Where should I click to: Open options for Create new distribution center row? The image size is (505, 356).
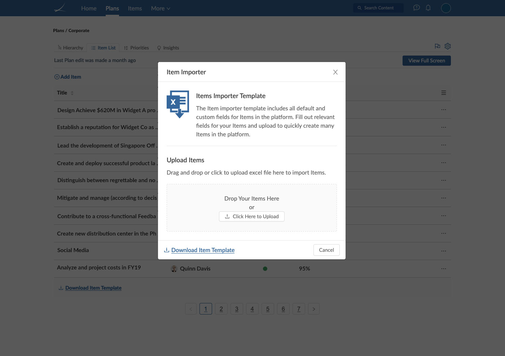pyautogui.click(x=444, y=233)
